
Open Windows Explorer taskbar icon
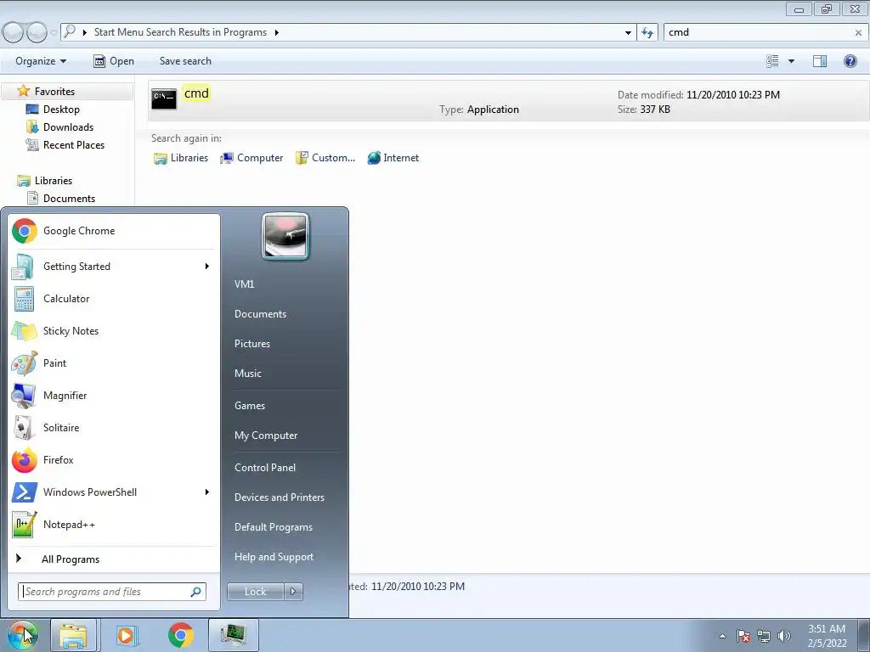(x=73, y=635)
